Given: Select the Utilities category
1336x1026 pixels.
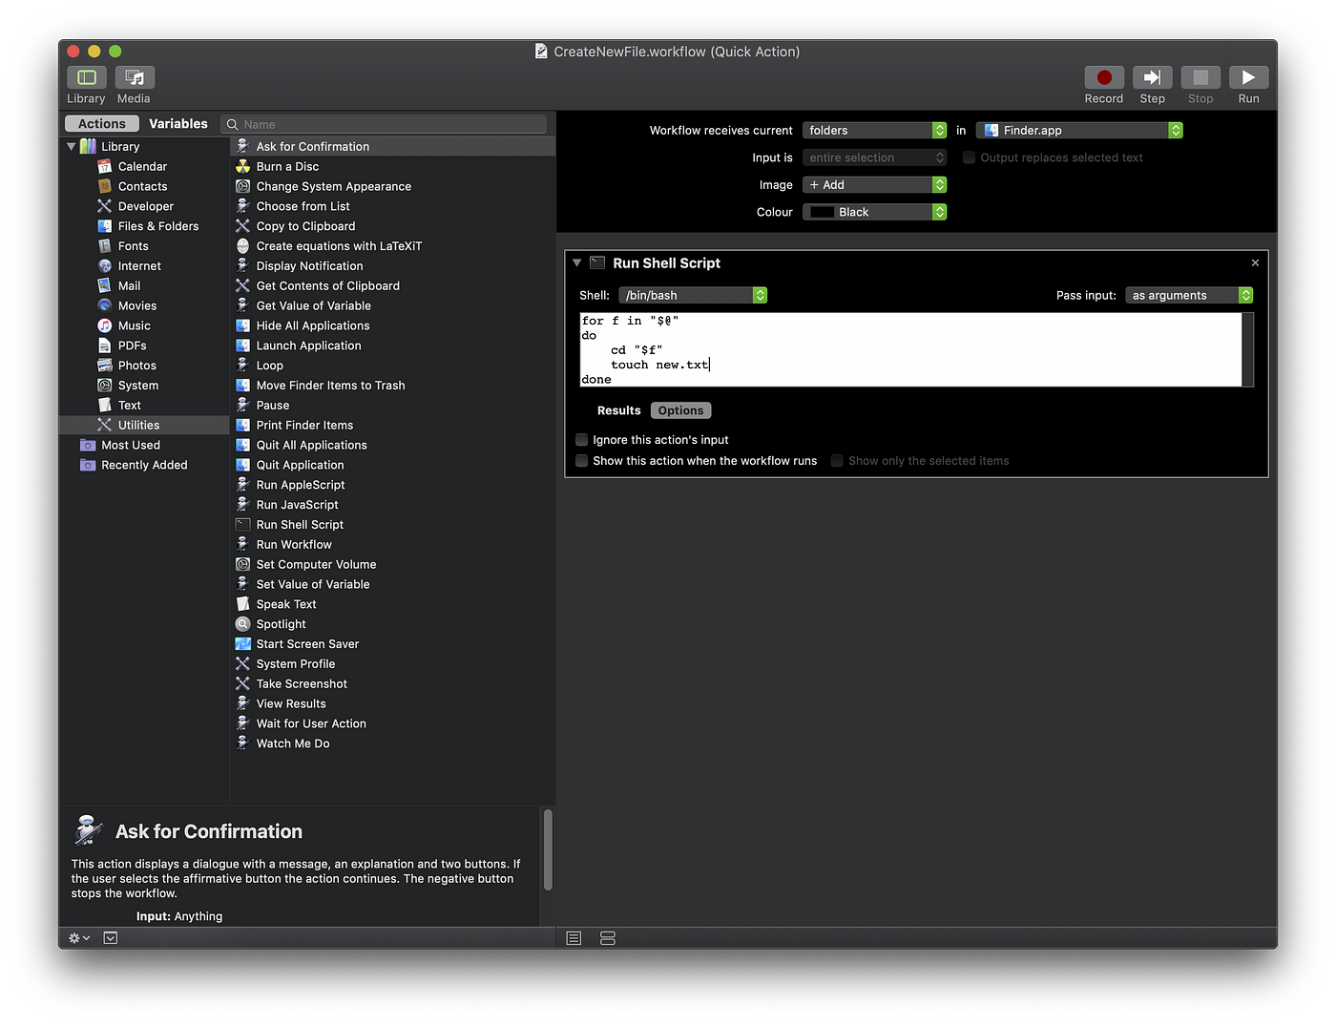Looking at the screenshot, I should 144,426.
